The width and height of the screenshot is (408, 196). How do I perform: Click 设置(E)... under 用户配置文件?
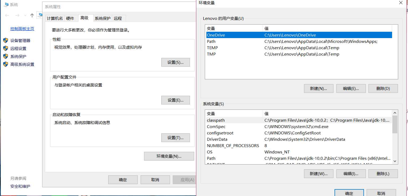click(x=176, y=100)
